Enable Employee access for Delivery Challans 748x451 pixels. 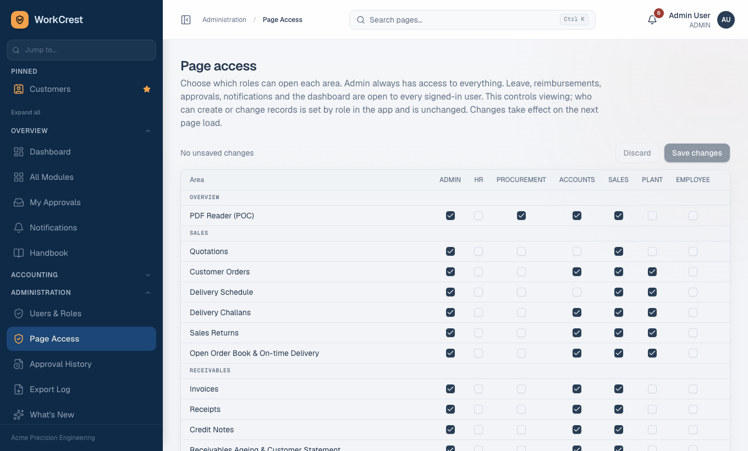coord(693,312)
